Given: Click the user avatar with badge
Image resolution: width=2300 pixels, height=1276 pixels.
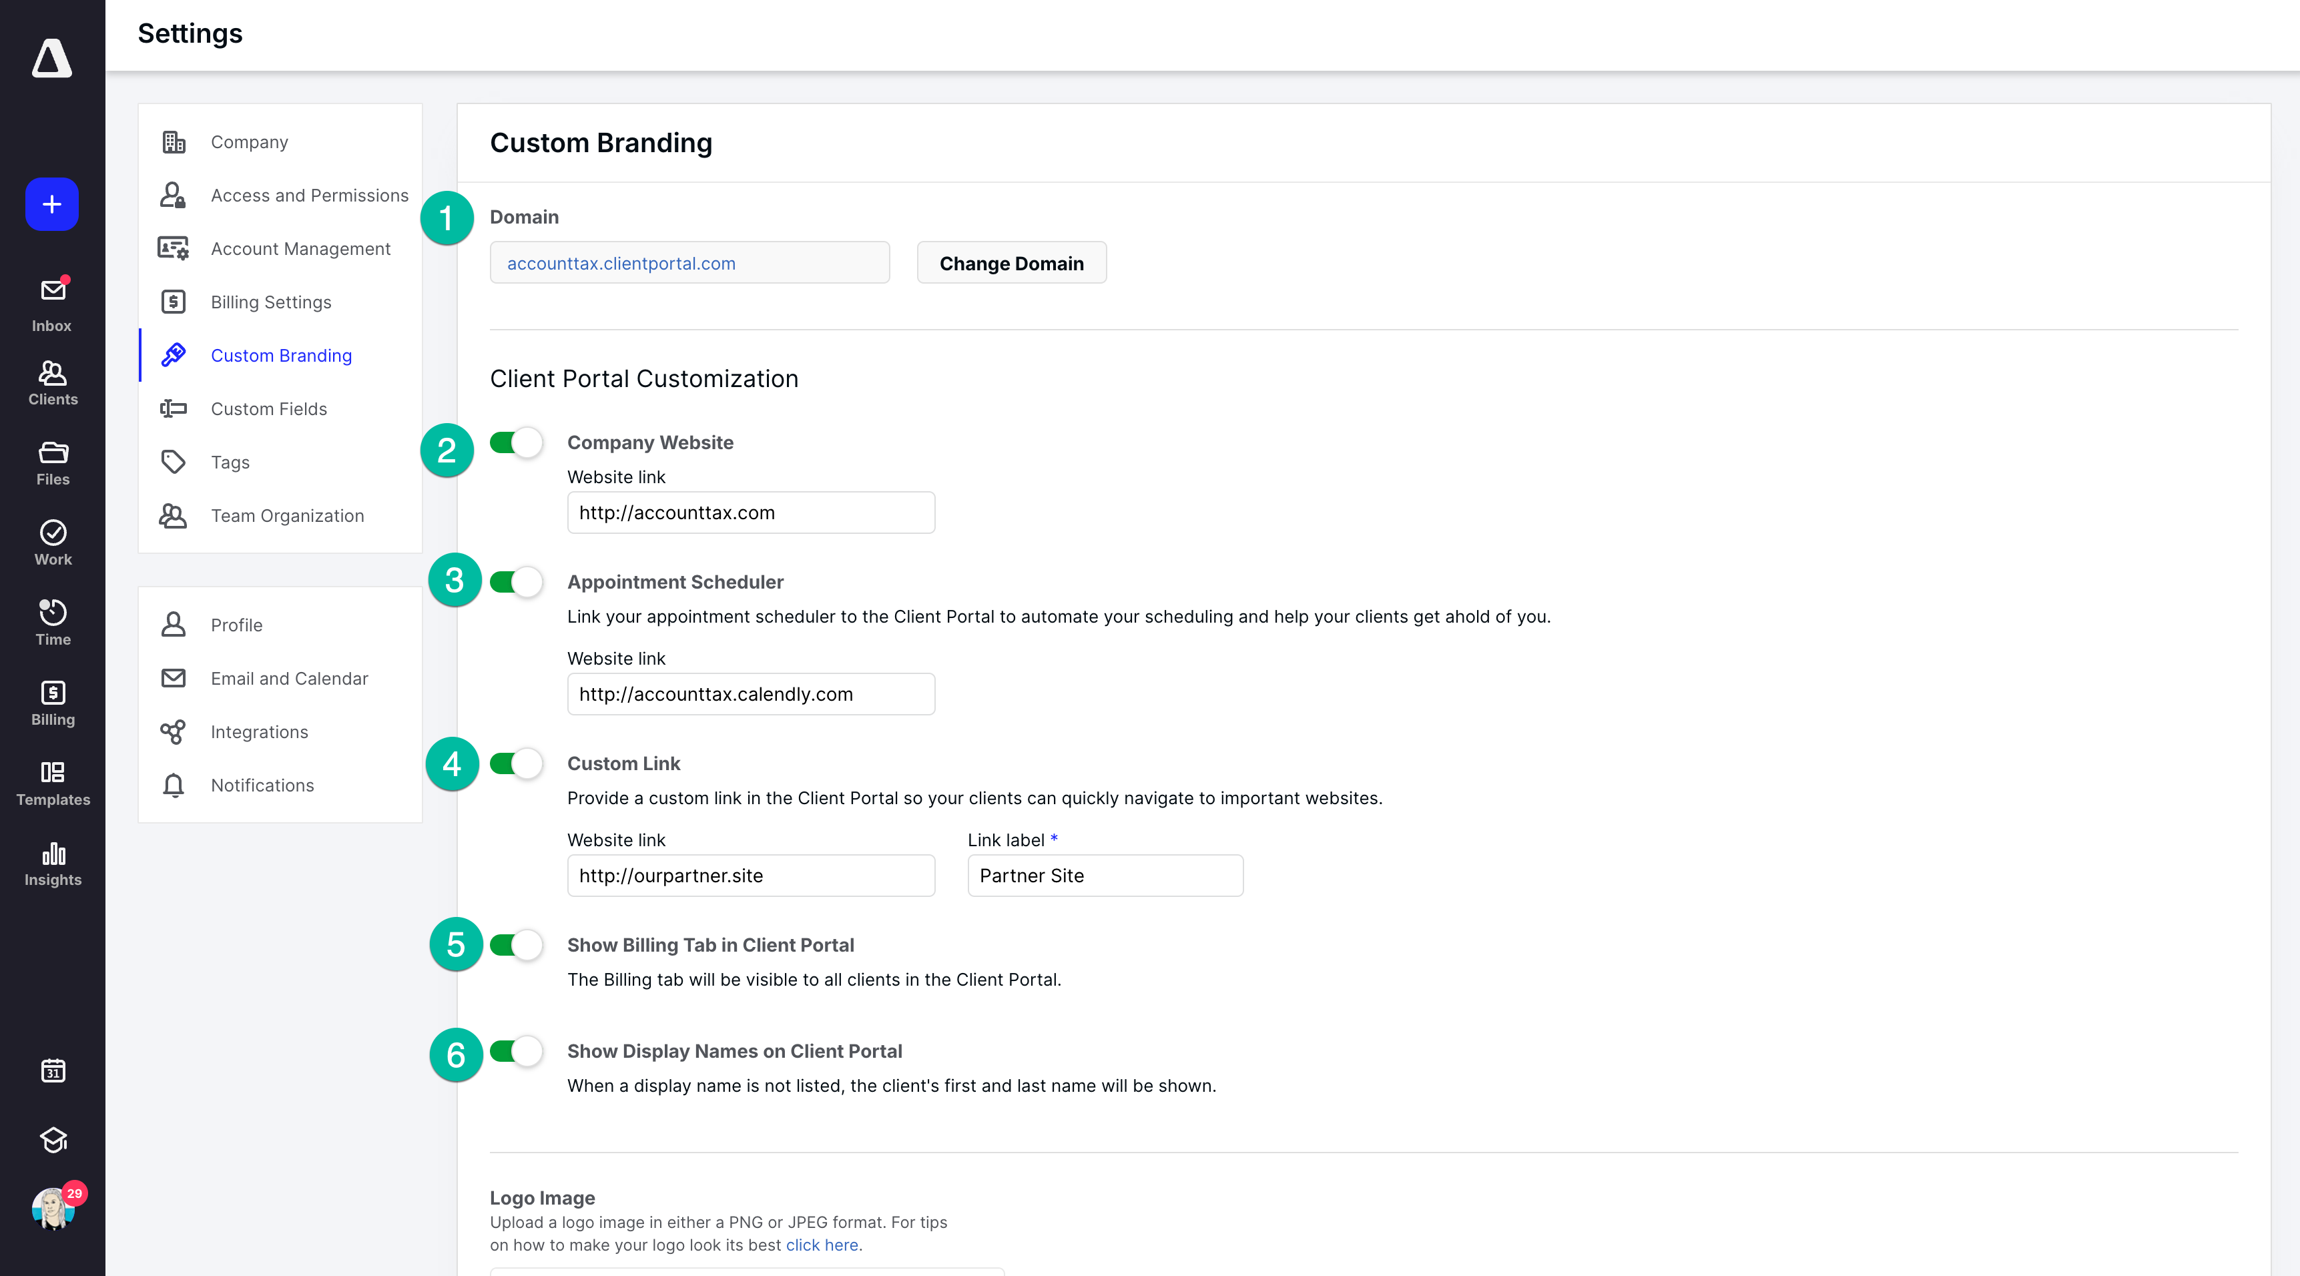Looking at the screenshot, I should 53,1209.
